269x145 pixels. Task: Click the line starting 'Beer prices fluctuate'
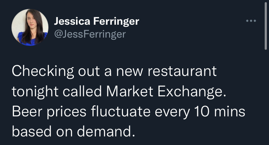tap(128, 112)
